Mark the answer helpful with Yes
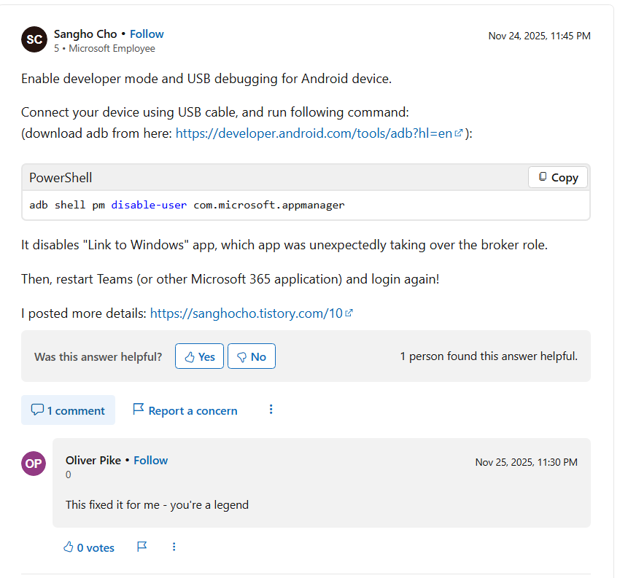 tap(199, 356)
